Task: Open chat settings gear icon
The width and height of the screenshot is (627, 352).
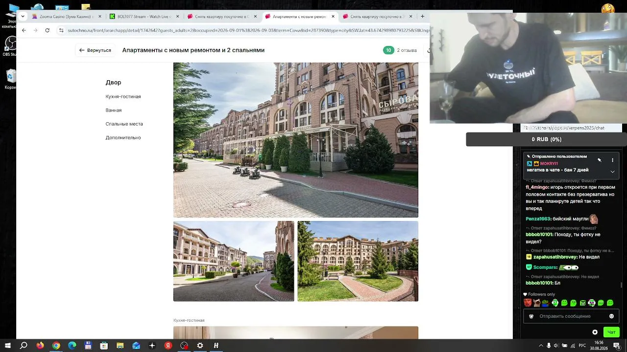Action: (x=595, y=332)
